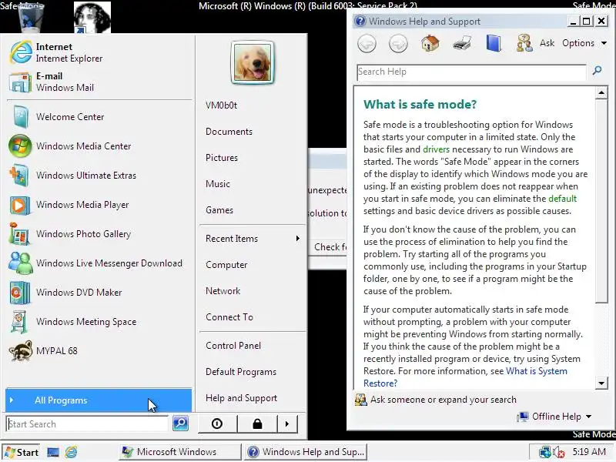The height and width of the screenshot is (462, 616).
Task: Open shutdown options arrow menu
Action: point(287,424)
